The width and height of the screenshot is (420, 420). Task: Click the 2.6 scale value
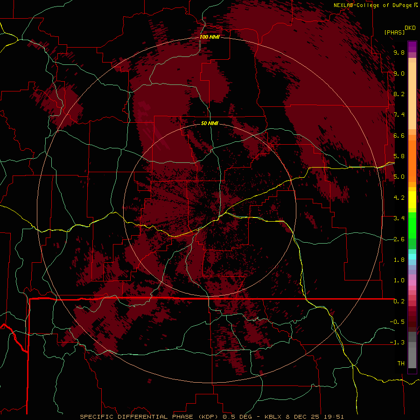point(399,239)
